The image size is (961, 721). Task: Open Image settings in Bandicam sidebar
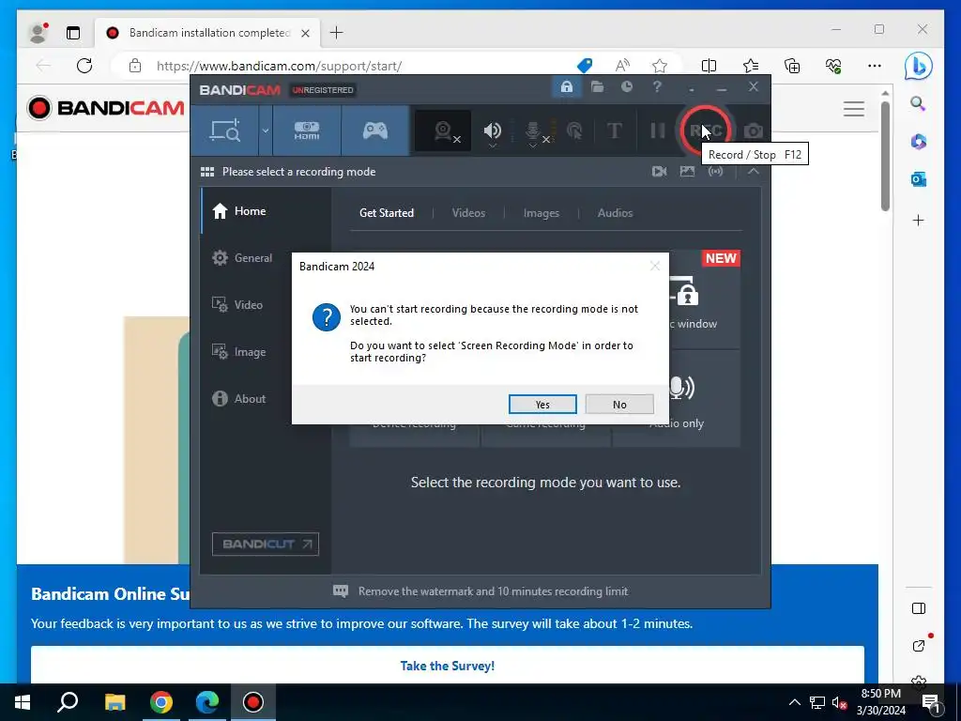click(x=266, y=352)
